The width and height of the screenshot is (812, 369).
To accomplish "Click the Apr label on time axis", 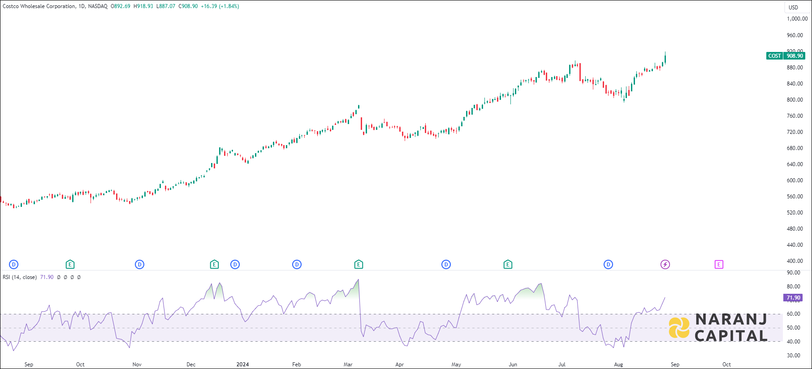I will tap(400, 365).
